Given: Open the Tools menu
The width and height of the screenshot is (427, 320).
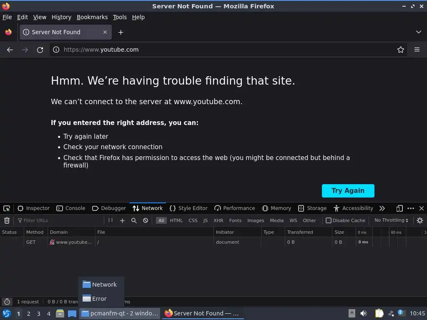Looking at the screenshot, I should (120, 17).
